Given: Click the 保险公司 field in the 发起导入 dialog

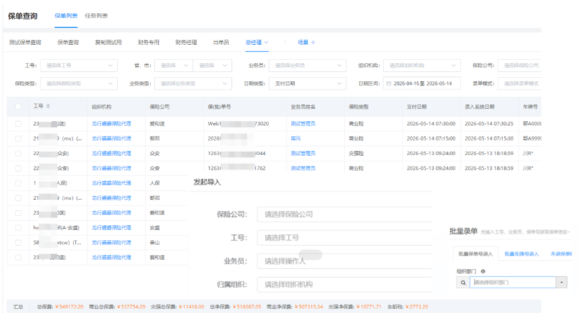Looking at the screenshot, I should pos(344,214).
